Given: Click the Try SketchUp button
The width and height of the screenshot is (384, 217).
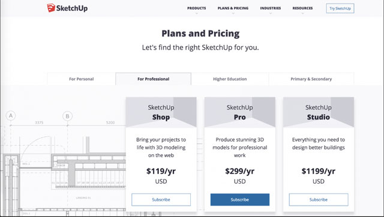Looking at the screenshot, I should click(340, 8).
